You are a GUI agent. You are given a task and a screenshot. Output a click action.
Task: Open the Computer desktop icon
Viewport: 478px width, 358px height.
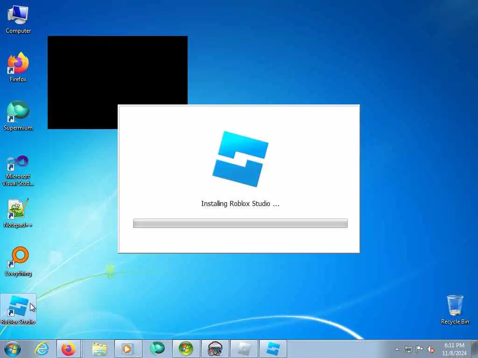click(x=18, y=19)
